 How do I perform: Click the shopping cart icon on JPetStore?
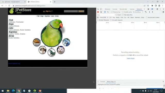point(44,11)
